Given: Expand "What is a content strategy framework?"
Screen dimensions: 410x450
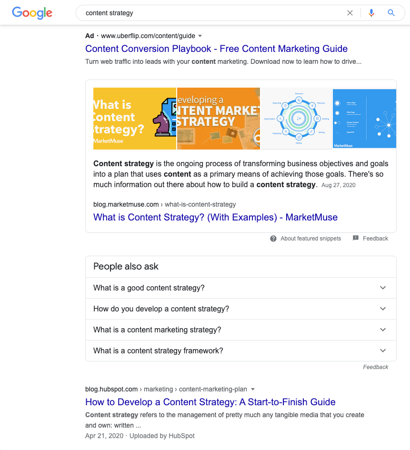Looking at the screenshot, I should [x=383, y=350].
